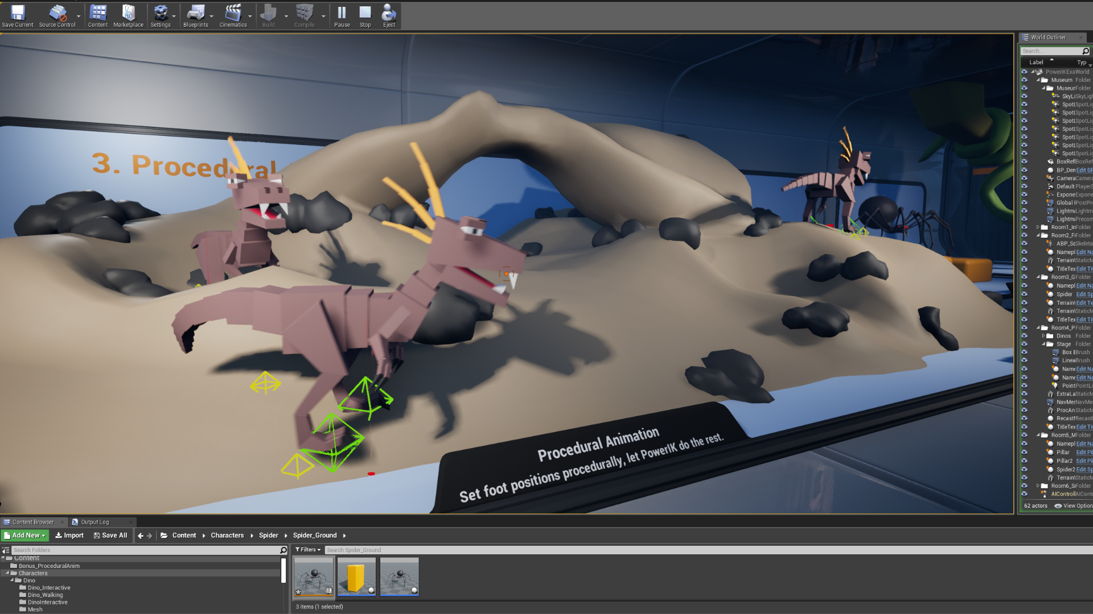Click the Blueprints toolbar icon

tap(195, 15)
